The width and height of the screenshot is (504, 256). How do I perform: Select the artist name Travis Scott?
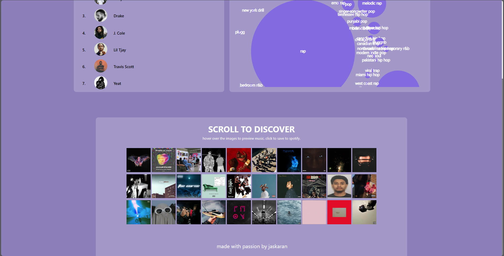coord(124,67)
